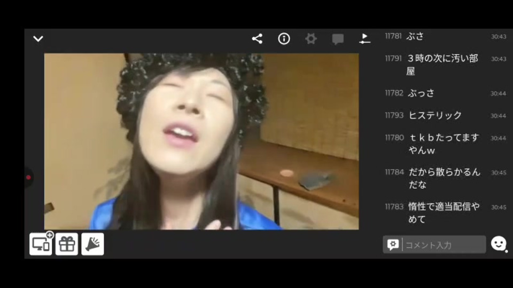Select comment tkbたってますやんw
This screenshot has height=288, width=513.
pyautogui.click(x=445, y=143)
